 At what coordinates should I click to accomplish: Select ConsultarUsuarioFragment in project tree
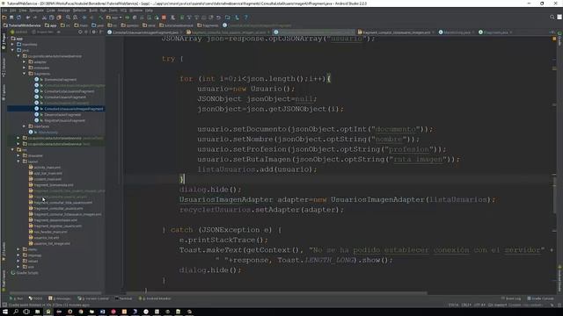[65, 97]
